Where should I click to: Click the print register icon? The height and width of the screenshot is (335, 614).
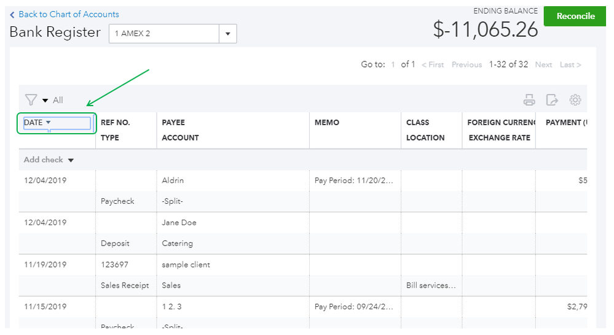[x=529, y=100]
